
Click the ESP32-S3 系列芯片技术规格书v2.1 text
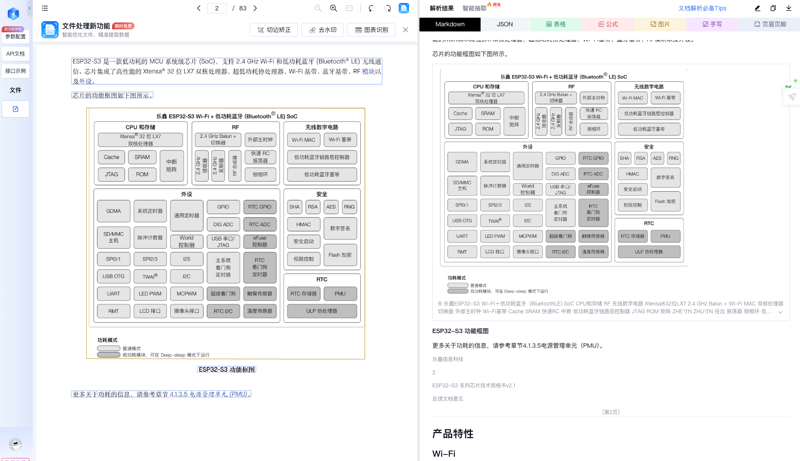pos(474,386)
